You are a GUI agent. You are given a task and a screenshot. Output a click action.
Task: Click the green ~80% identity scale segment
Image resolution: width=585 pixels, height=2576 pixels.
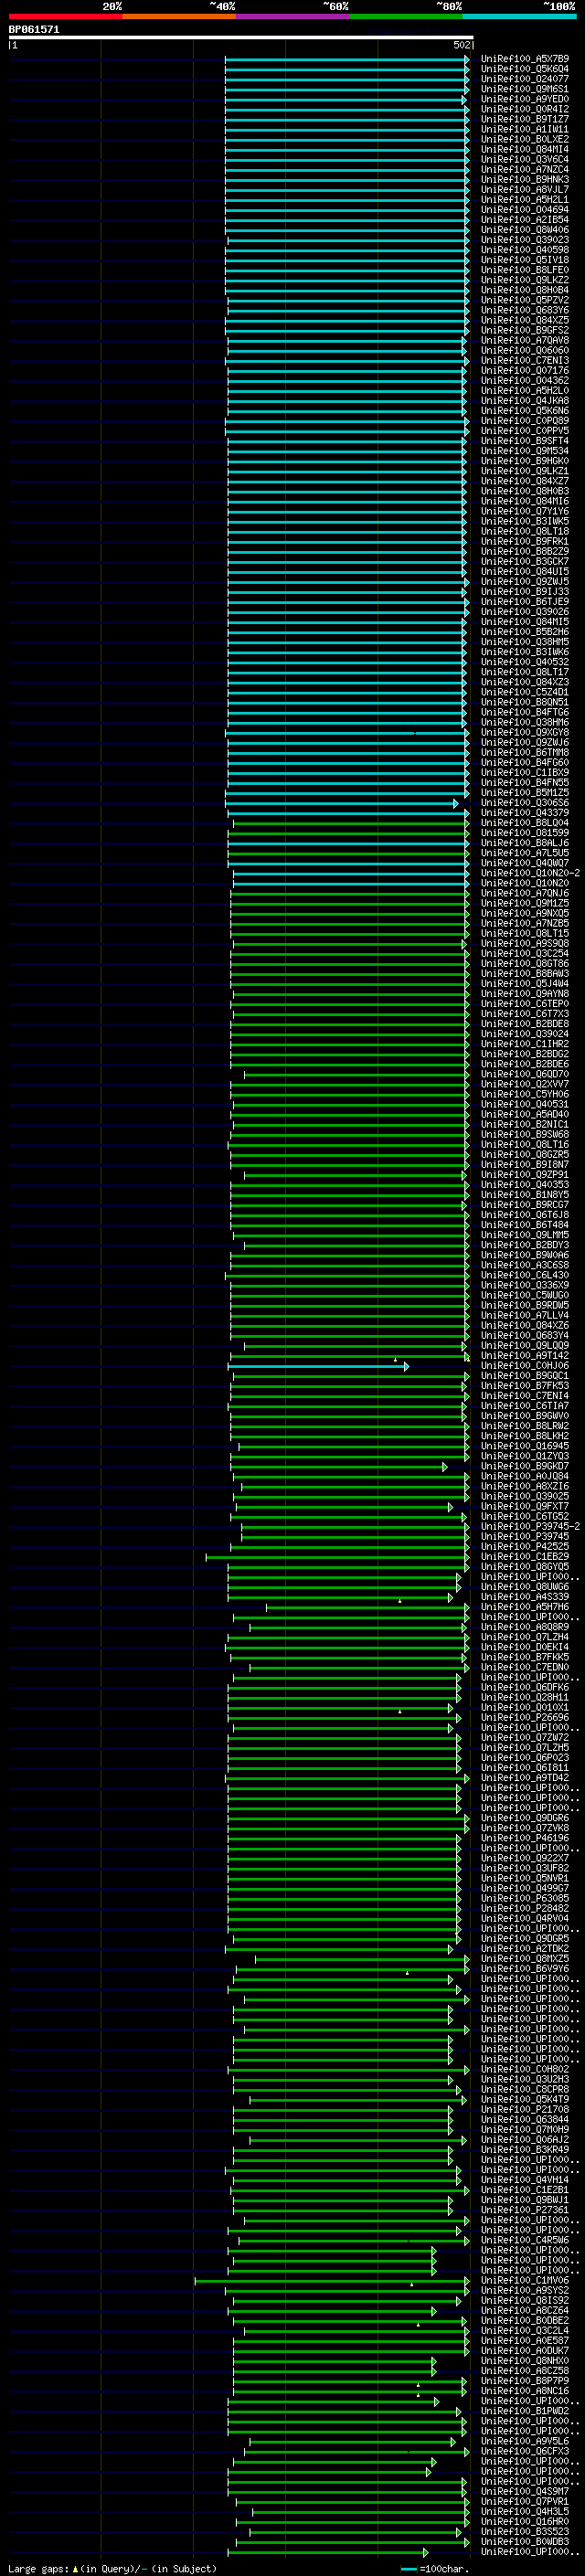(406, 16)
